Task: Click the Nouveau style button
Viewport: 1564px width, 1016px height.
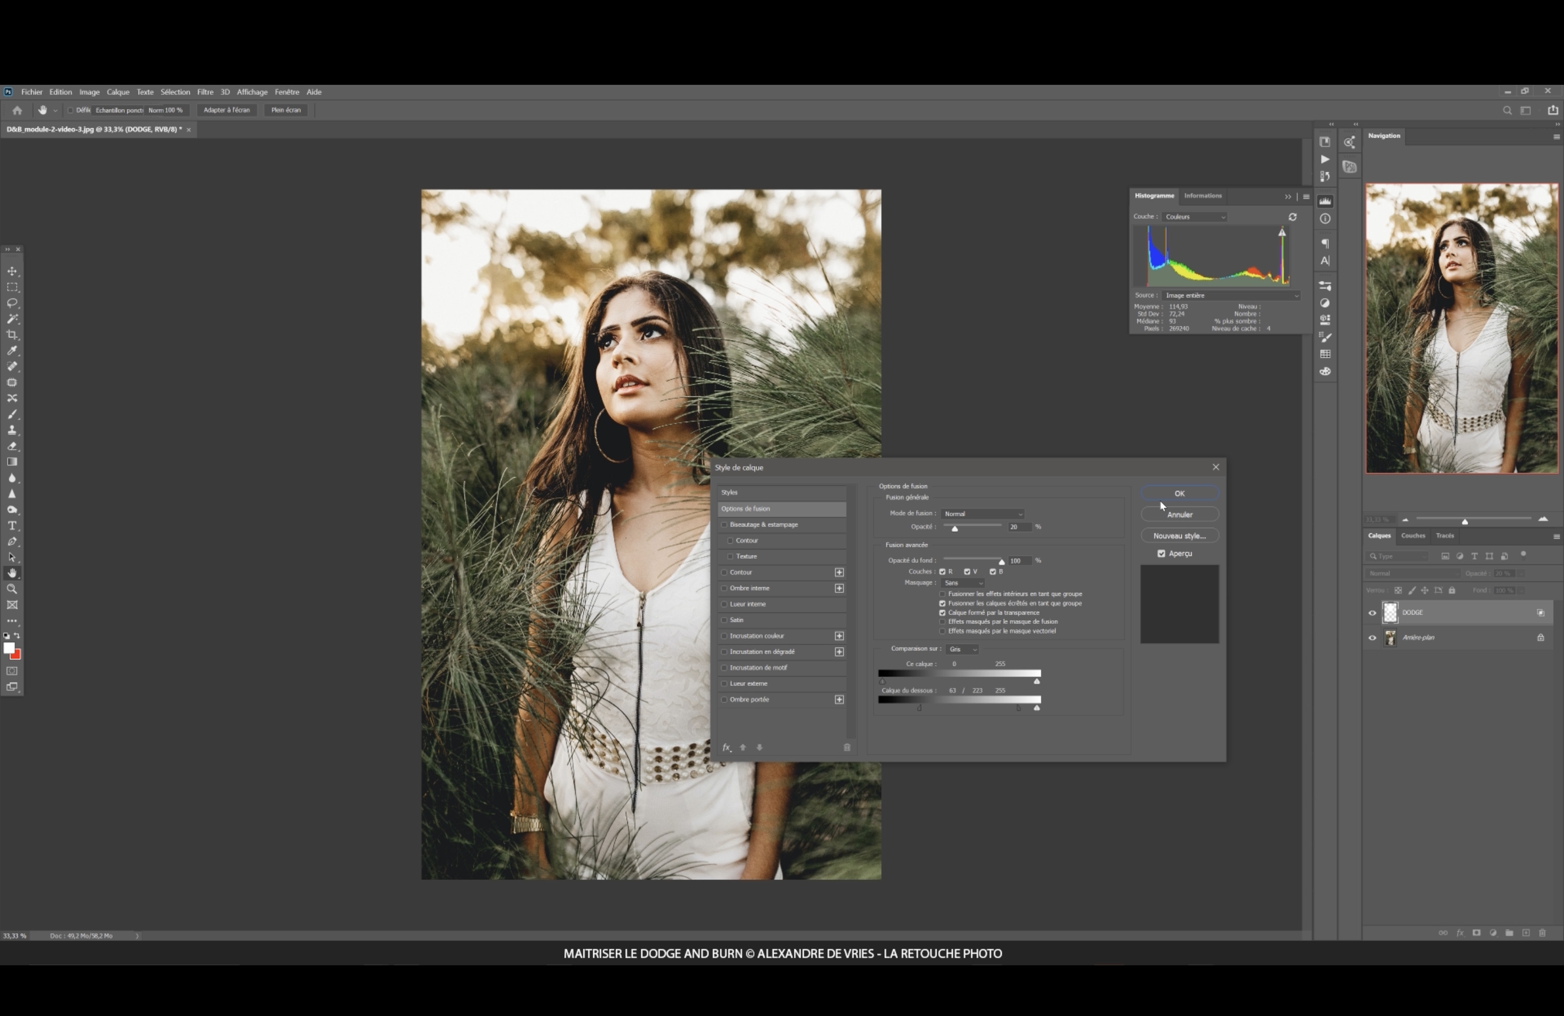Action: pos(1179,535)
